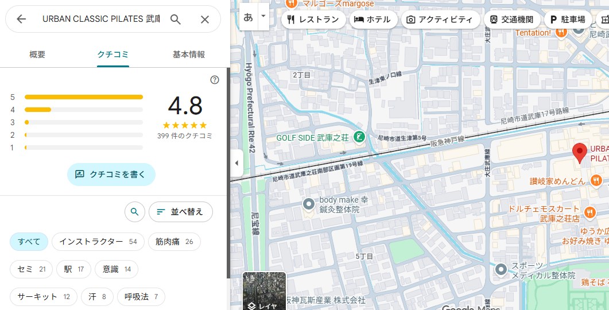Switch to the 概要 tab
Viewport: 609px width, 310px height.
pos(37,55)
